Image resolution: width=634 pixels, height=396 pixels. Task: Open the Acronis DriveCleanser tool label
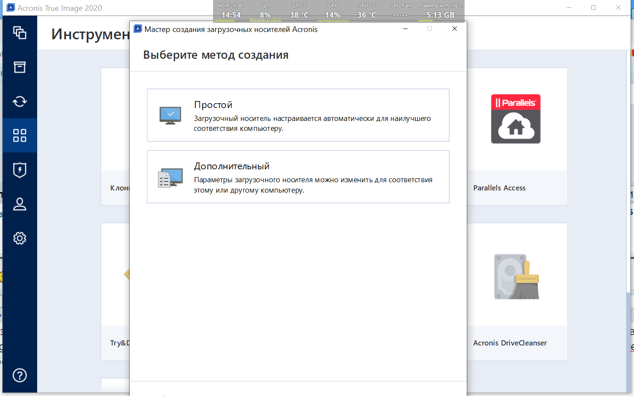click(510, 343)
